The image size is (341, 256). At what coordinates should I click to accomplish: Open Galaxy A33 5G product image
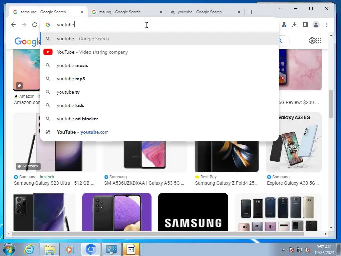(x=294, y=142)
